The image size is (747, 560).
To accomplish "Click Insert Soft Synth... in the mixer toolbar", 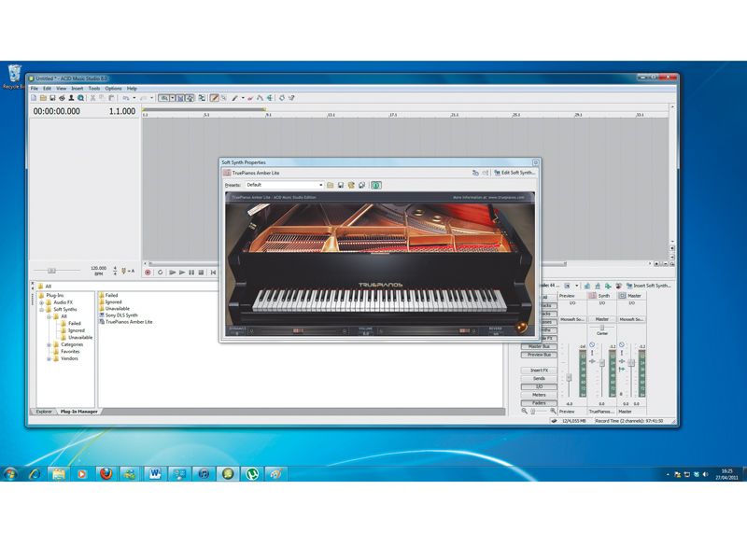I will (648, 286).
